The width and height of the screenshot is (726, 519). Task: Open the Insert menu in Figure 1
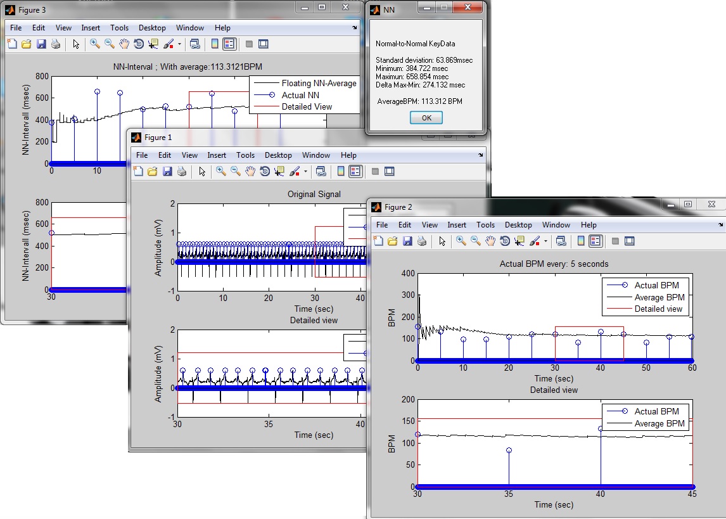pyautogui.click(x=217, y=155)
